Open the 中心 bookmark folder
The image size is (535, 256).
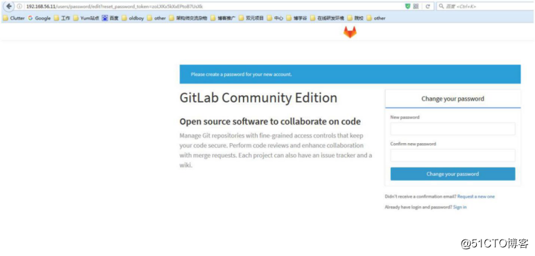coord(275,18)
